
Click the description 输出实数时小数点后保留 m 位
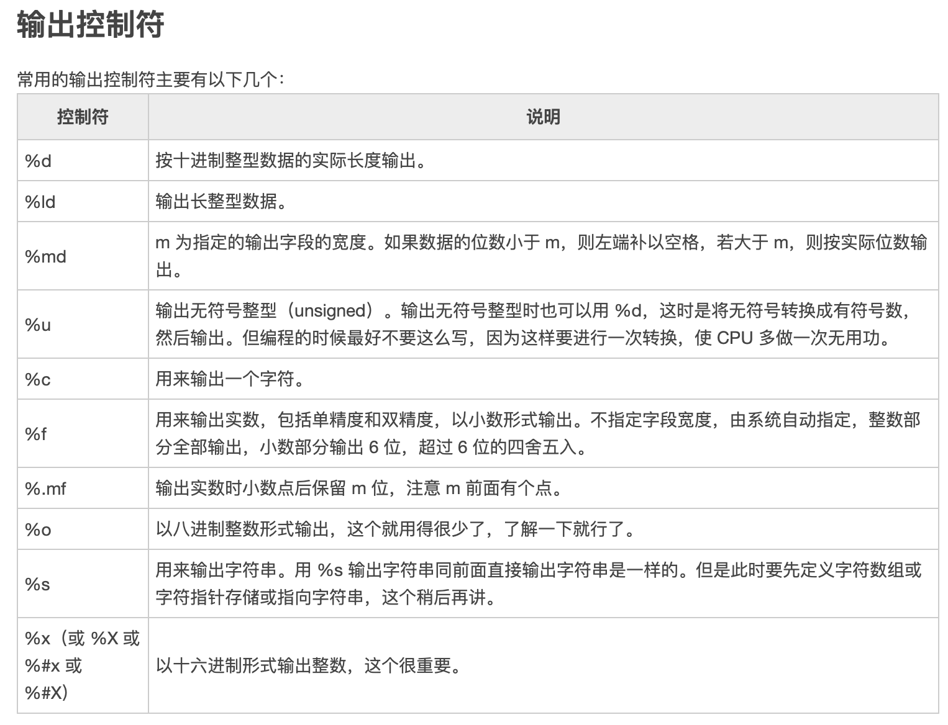coord(543,489)
